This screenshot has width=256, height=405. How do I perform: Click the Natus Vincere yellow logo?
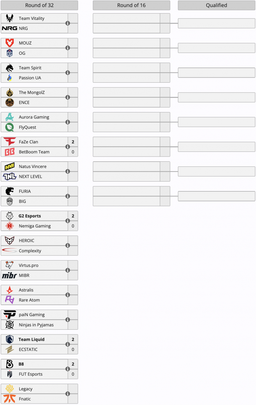coord(10,166)
